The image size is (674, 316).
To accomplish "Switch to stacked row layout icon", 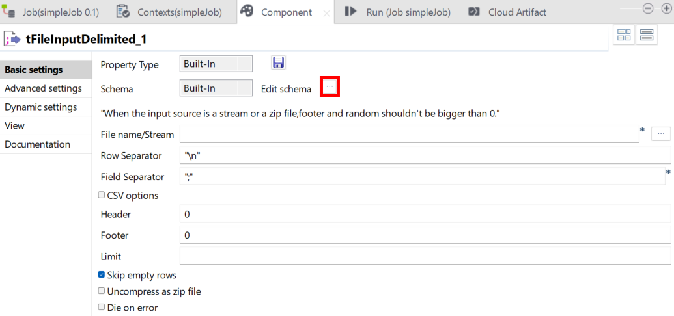I will (647, 36).
